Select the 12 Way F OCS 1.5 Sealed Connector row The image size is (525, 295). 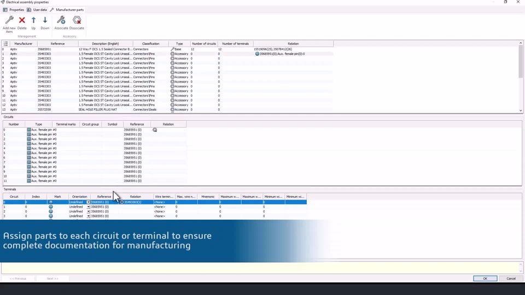(x=167, y=49)
